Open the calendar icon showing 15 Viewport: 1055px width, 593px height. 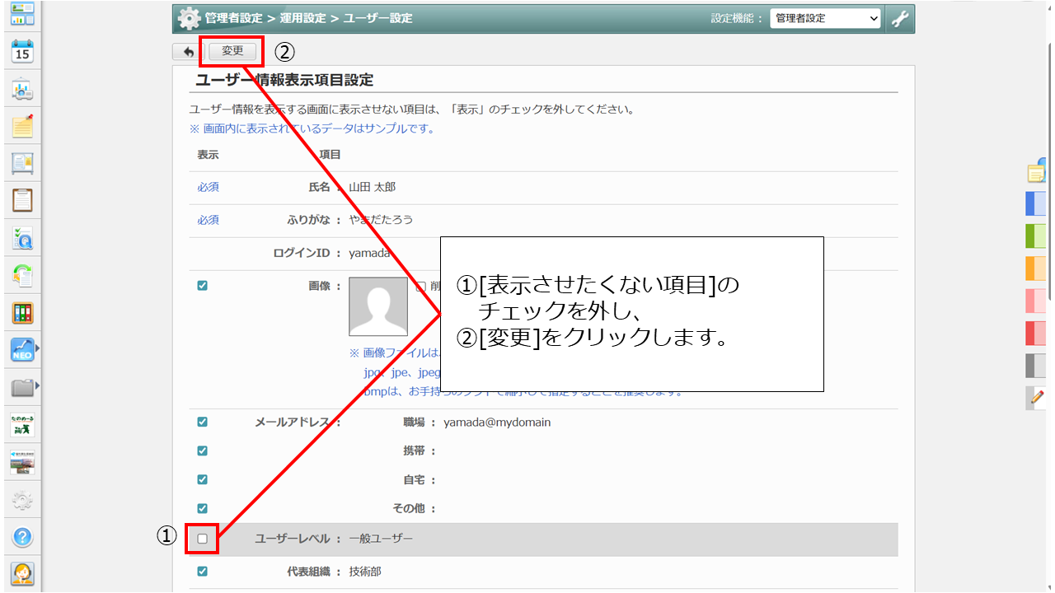[x=22, y=51]
